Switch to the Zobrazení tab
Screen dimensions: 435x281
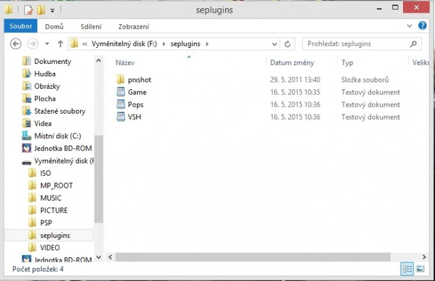pos(134,27)
